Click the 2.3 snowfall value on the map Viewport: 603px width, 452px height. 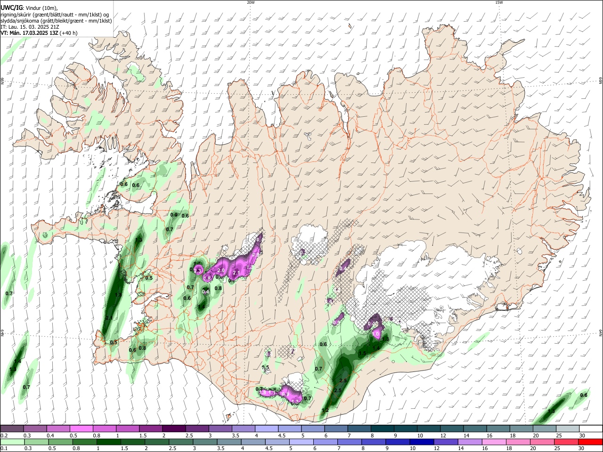[x=197, y=271]
